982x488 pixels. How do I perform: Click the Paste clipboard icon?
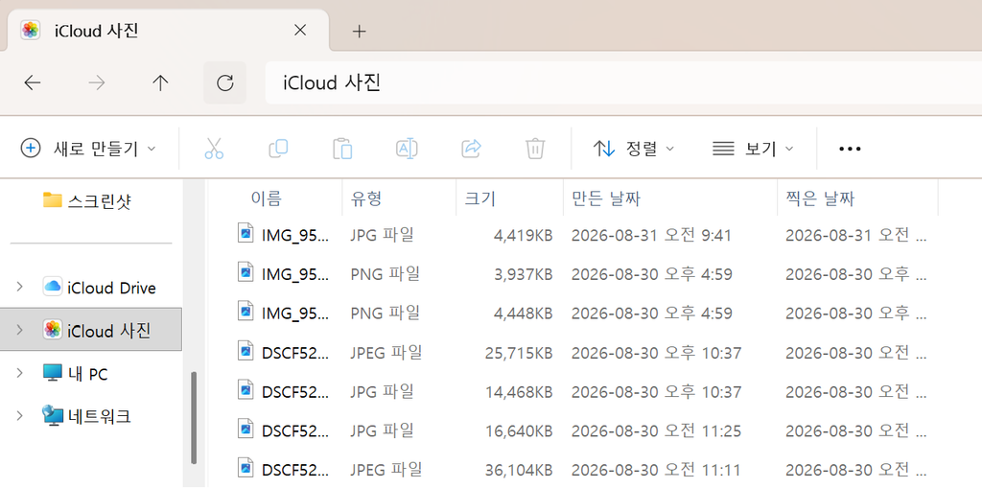click(x=342, y=149)
